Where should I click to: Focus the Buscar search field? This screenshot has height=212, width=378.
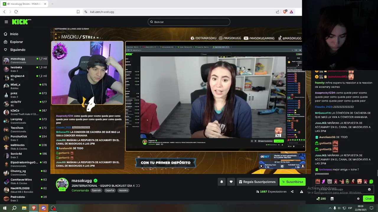click(189, 22)
